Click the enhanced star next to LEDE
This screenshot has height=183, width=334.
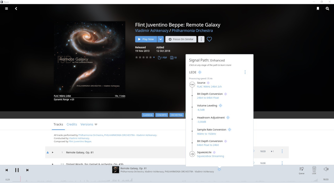point(200,72)
